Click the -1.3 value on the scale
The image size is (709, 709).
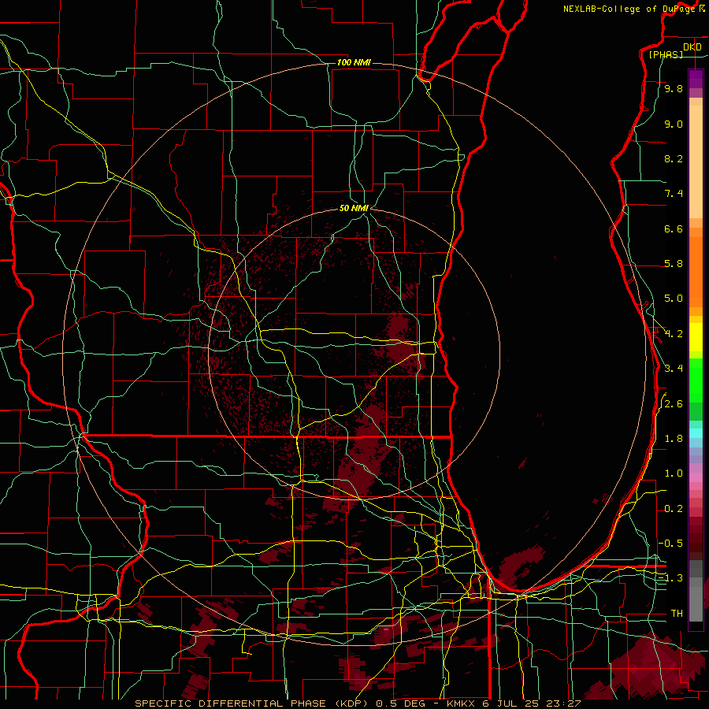coord(671,578)
